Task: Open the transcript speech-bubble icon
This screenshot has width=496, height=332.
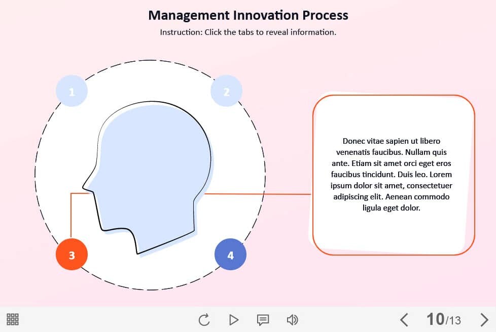Action: click(x=263, y=319)
